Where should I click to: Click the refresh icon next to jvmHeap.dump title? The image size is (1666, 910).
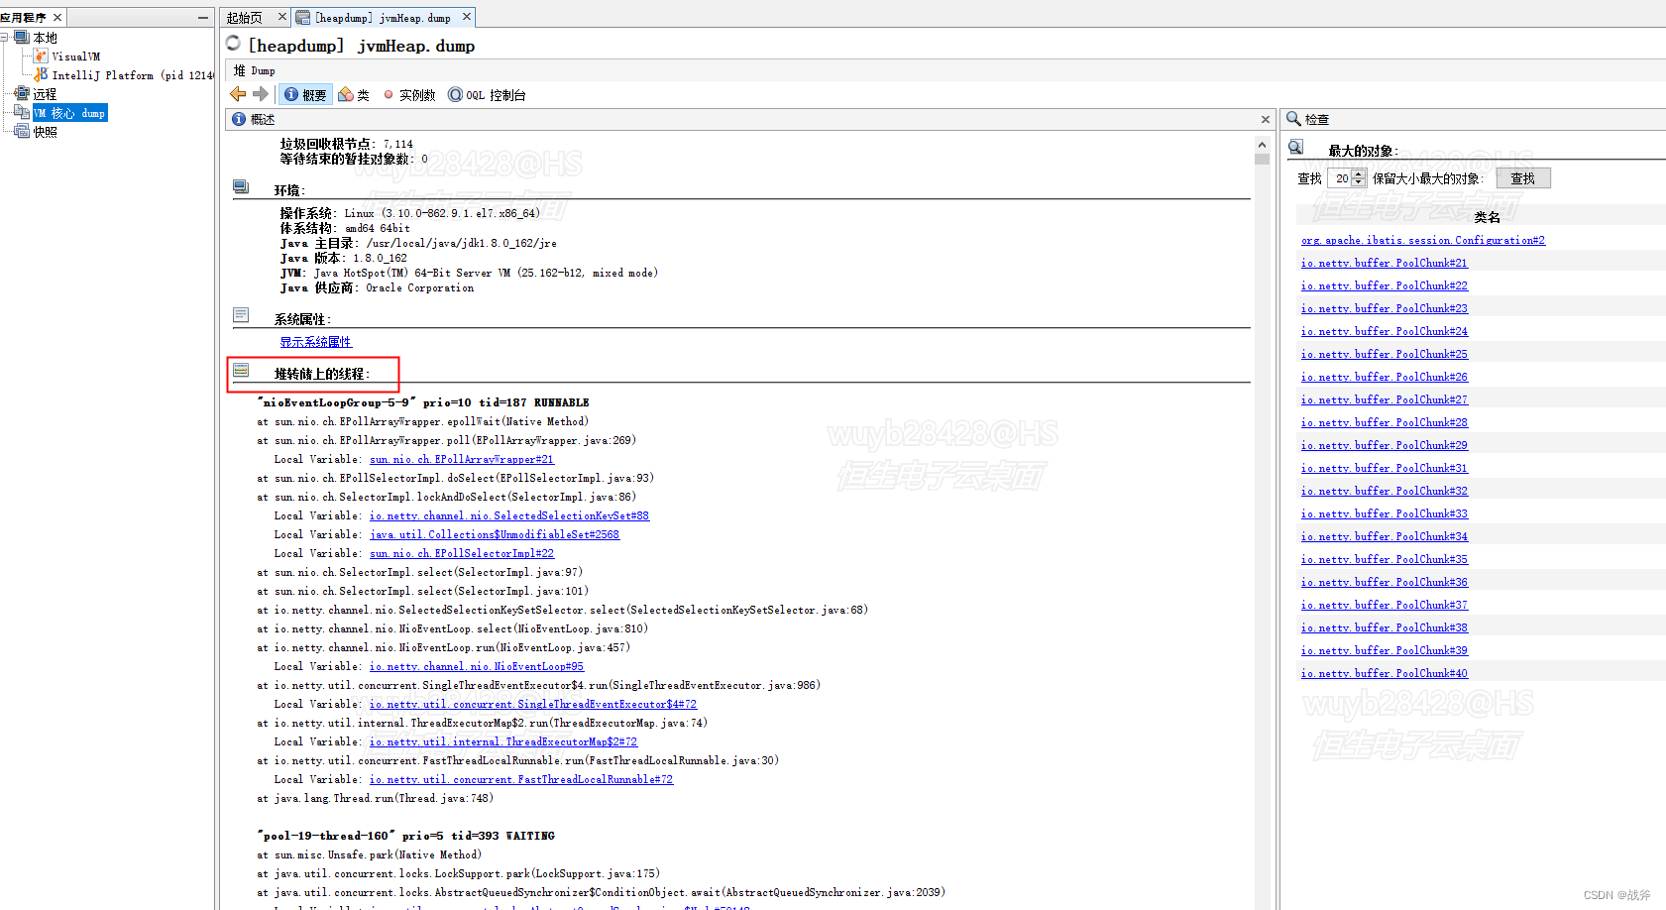pos(232,43)
